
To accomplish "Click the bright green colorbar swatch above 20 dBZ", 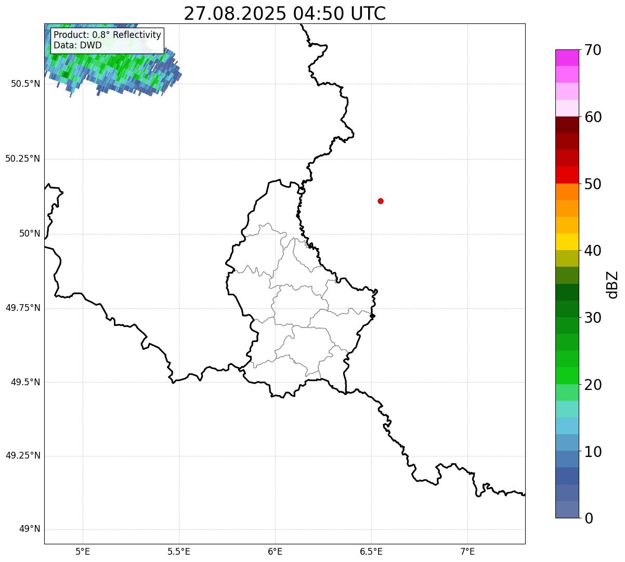I will point(567,375).
